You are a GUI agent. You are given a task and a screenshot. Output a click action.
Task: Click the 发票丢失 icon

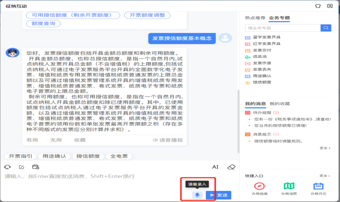pos(247,70)
